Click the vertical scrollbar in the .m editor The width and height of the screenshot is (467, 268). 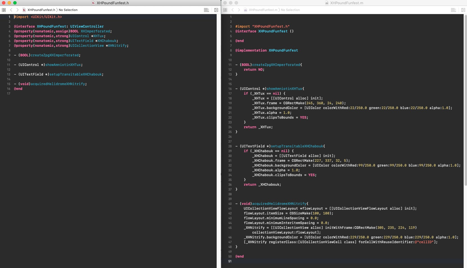(x=465, y=99)
